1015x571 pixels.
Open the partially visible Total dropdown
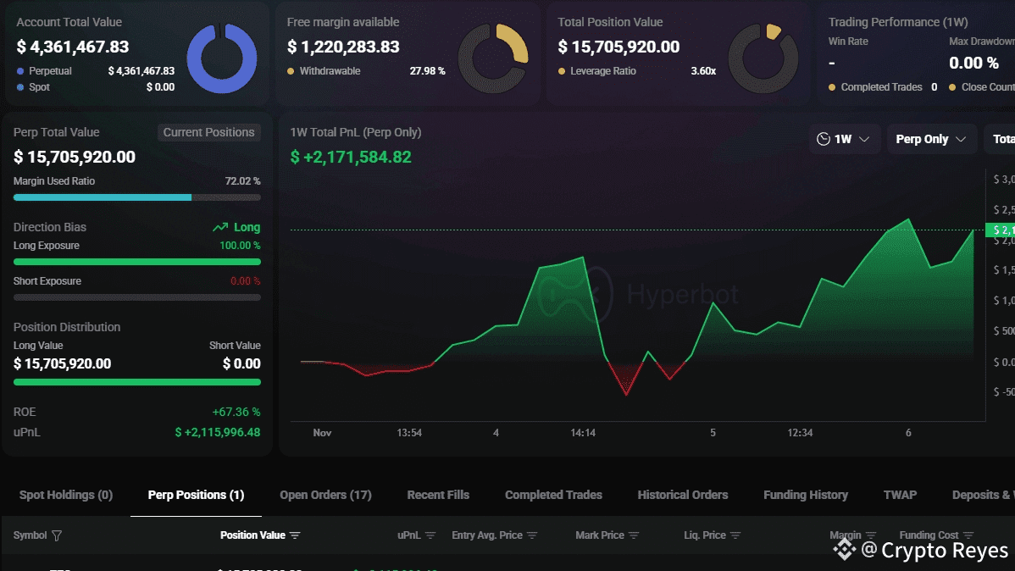point(1001,139)
